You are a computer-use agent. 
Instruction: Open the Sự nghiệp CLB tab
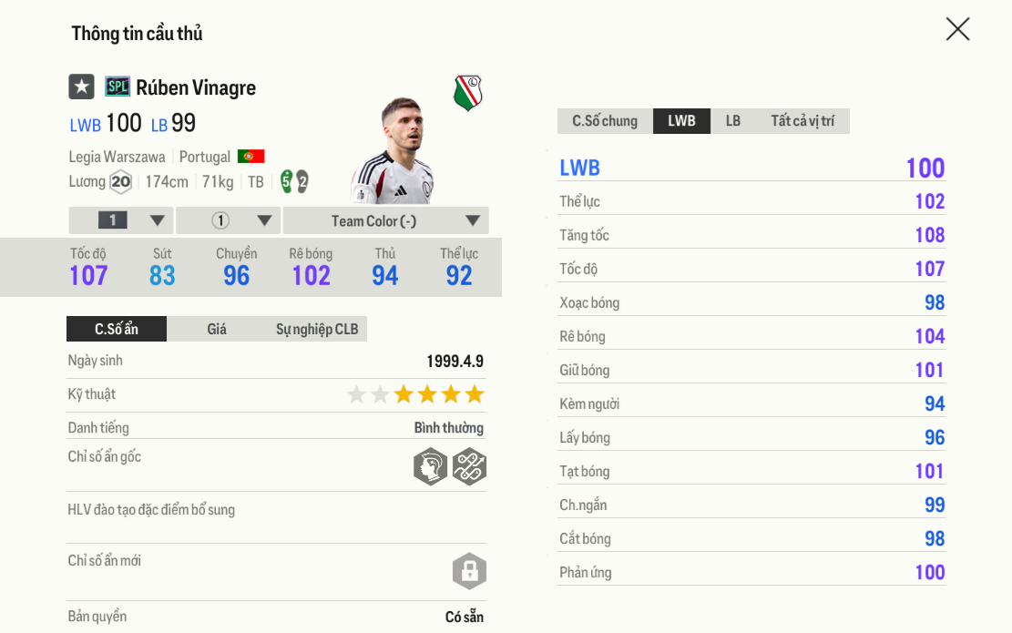click(x=317, y=329)
